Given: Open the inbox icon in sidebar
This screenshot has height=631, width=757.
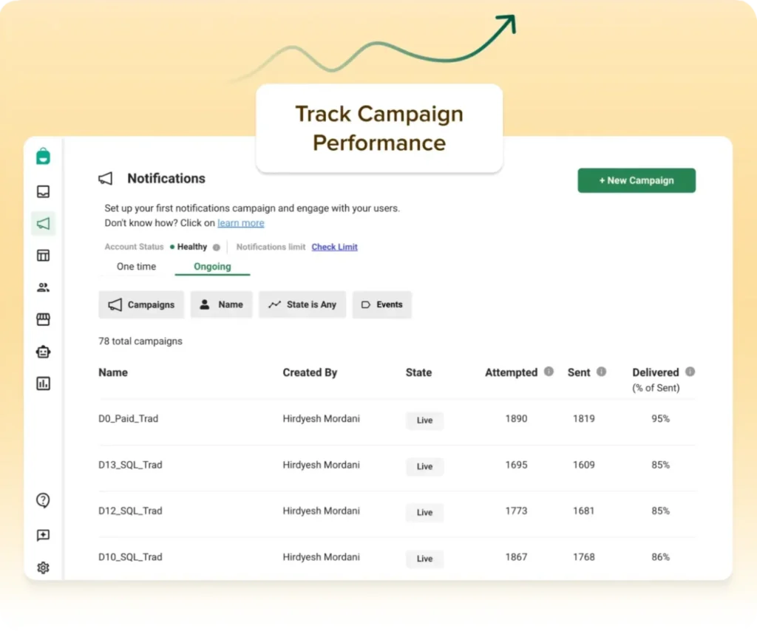Looking at the screenshot, I should pos(43,192).
